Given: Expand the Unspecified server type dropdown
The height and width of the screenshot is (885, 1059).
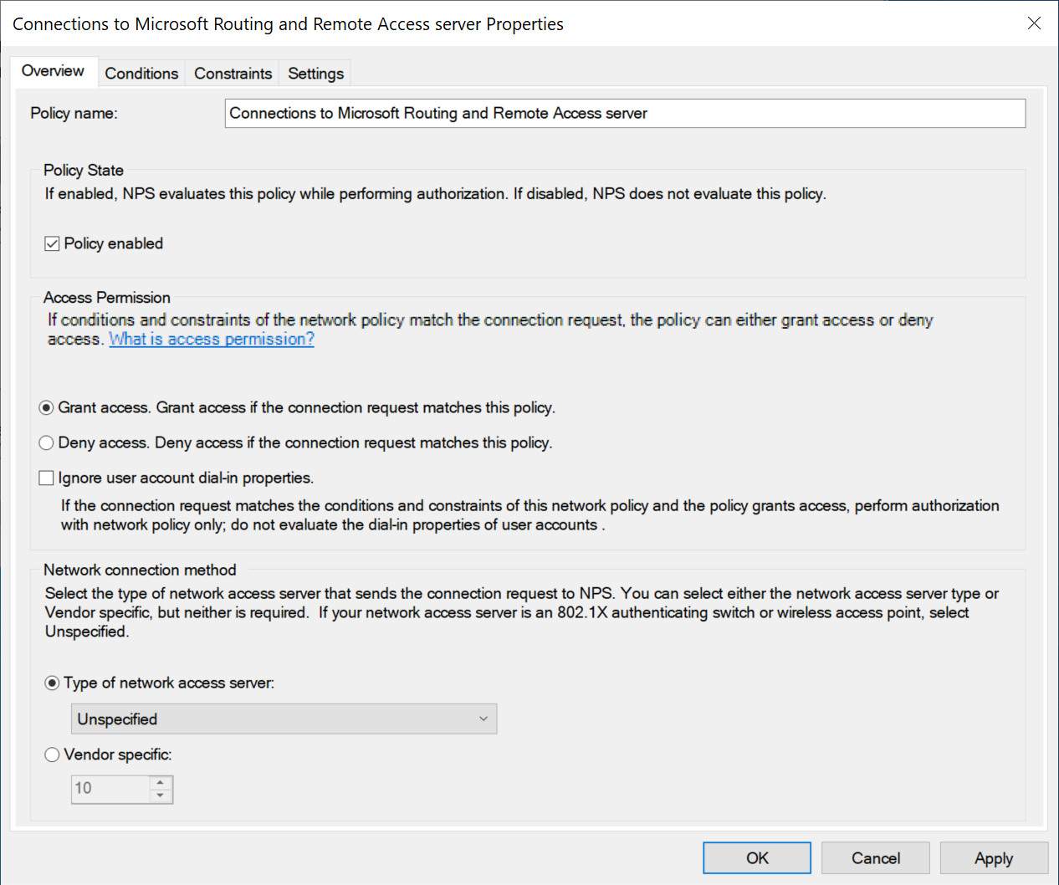Looking at the screenshot, I should [x=284, y=719].
